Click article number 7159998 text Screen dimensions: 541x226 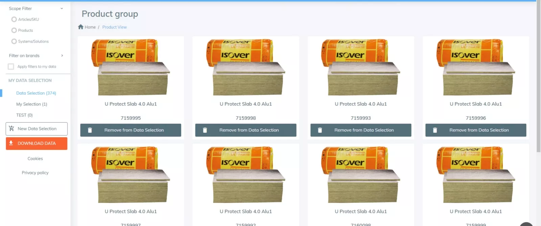coord(246,118)
